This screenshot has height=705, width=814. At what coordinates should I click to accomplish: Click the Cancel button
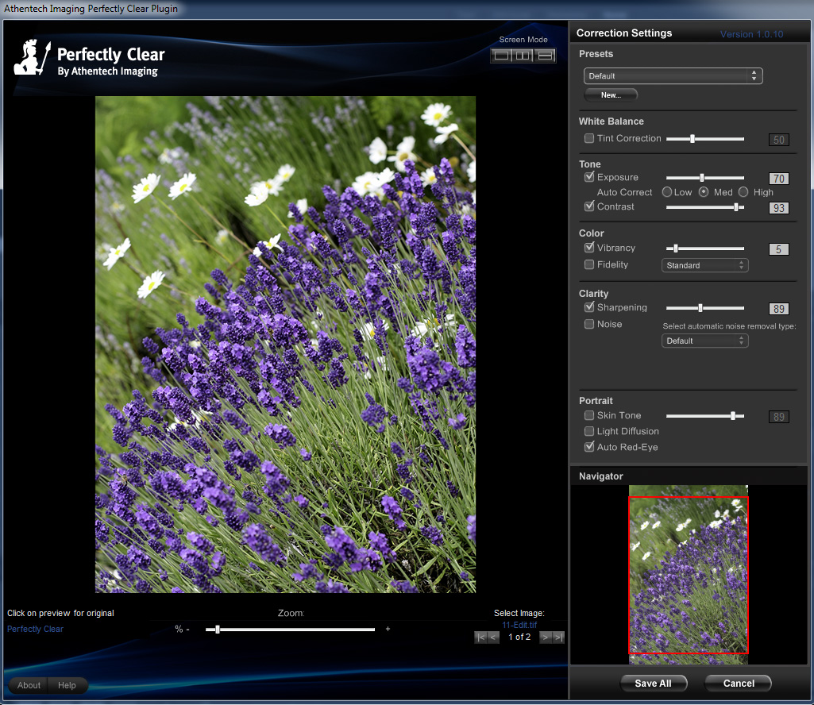point(739,684)
